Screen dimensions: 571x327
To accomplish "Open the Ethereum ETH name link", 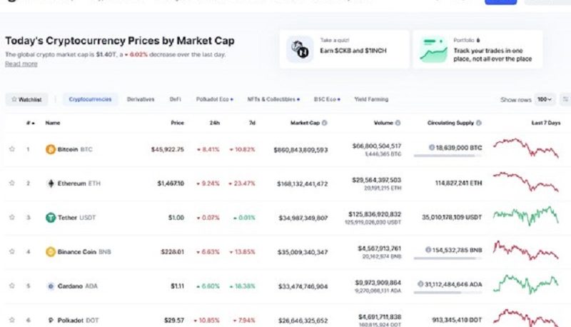I will [x=79, y=183].
